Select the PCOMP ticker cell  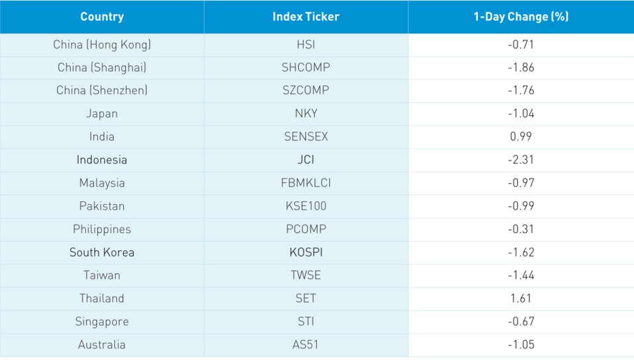click(x=306, y=229)
